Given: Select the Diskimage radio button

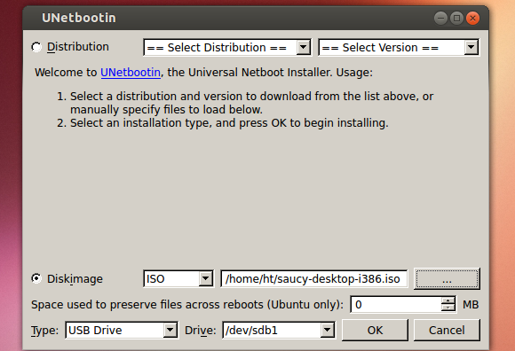Looking at the screenshot, I should tap(36, 278).
